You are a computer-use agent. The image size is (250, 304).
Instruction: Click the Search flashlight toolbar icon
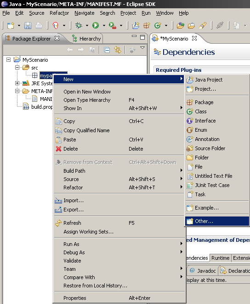tap(202, 25)
